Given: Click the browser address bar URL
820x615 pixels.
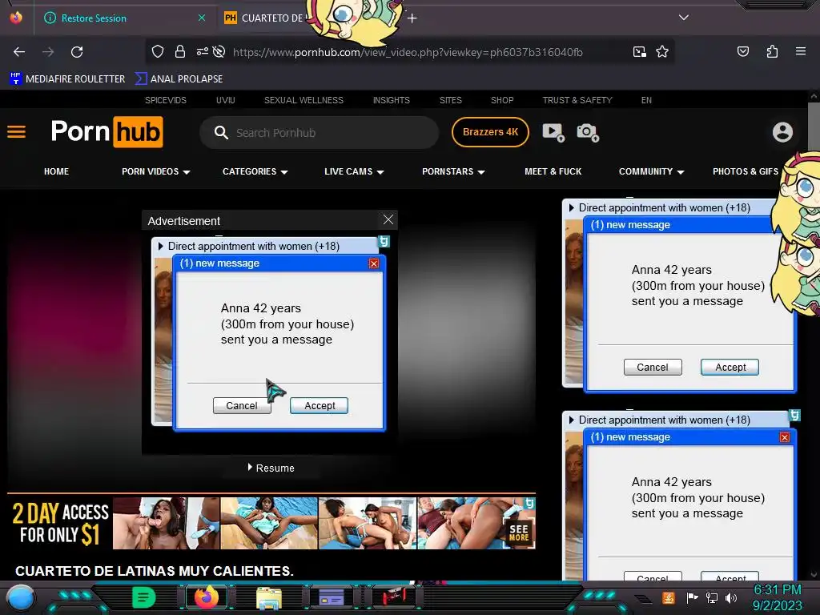Looking at the screenshot, I should click(408, 52).
